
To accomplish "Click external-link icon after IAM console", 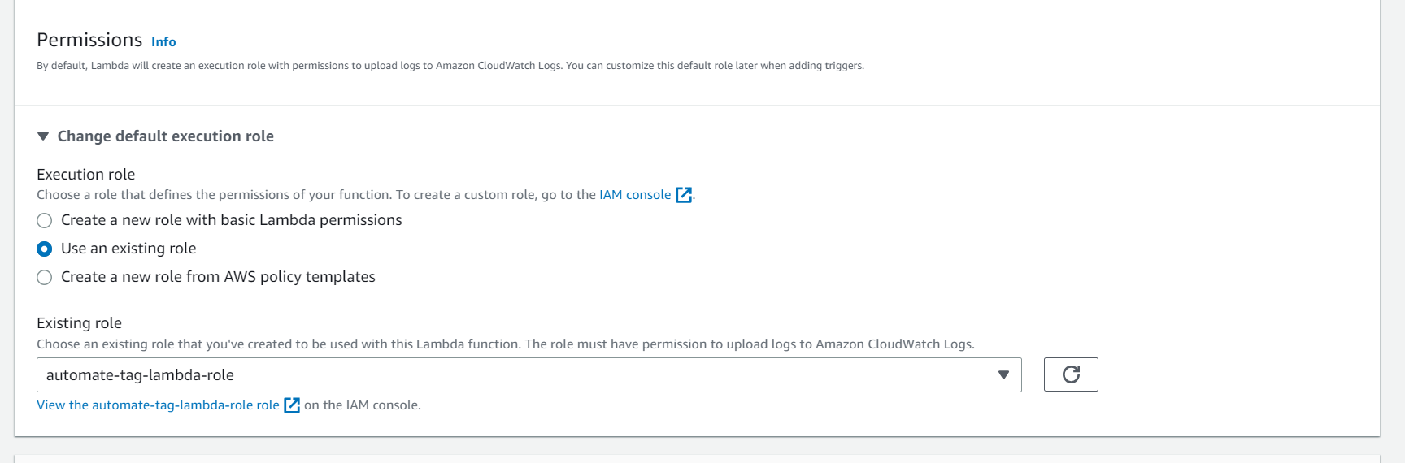I will [684, 195].
